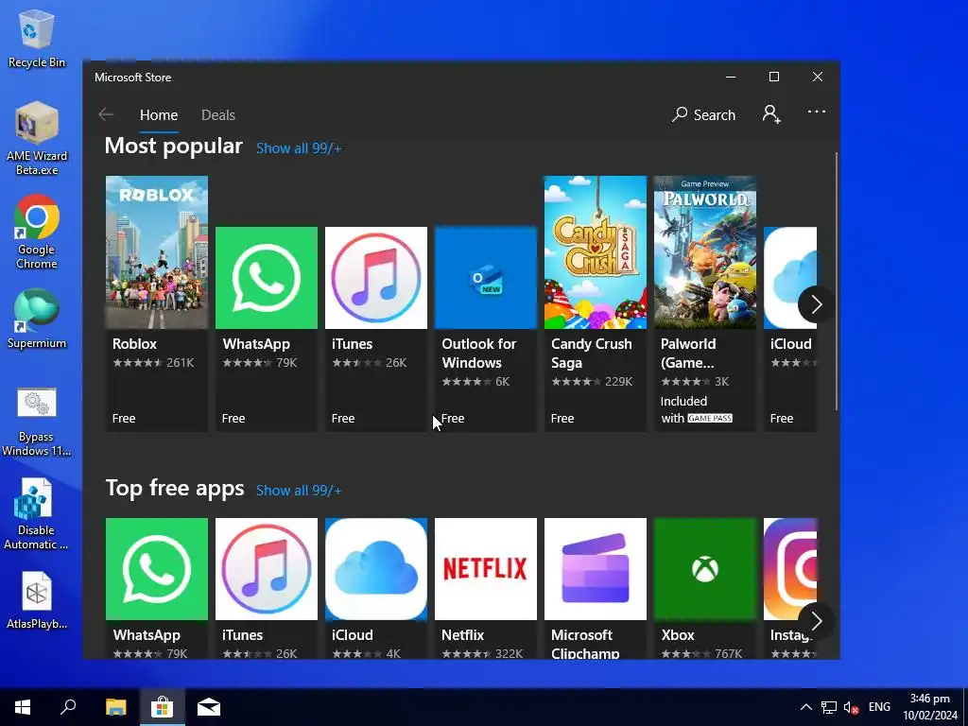Click Xbox title under its icon
968x726 pixels.
tap(678, 635)
